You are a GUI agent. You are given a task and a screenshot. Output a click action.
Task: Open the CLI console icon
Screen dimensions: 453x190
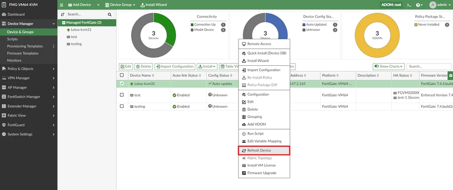pyautogui.click(x=409, y=5)
